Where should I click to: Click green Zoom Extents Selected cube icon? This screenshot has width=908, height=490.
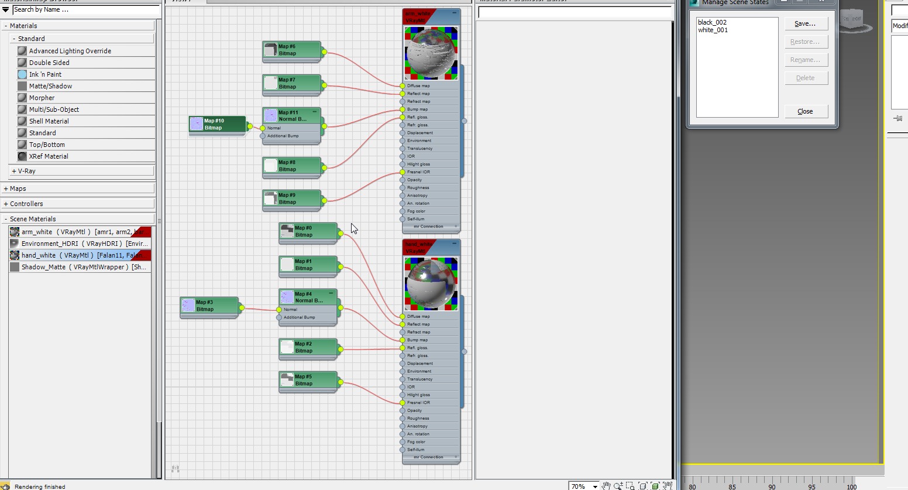(x=655, y=486)
